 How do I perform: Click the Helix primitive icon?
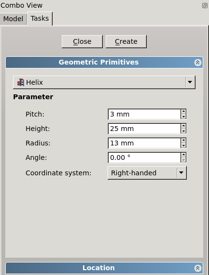click(x=21, y=82)
